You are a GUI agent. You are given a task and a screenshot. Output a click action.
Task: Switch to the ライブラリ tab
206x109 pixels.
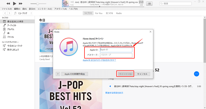click(x=88, y=13)
